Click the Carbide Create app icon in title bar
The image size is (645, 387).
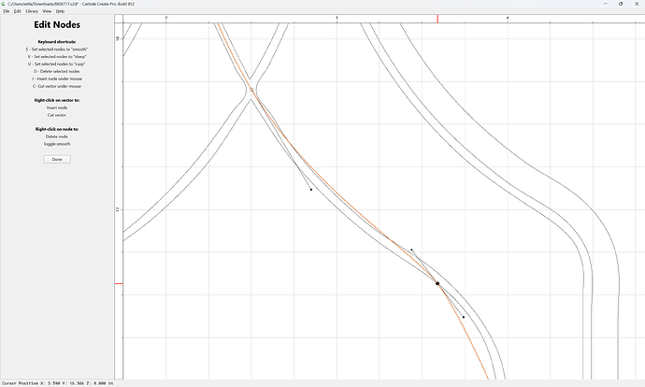point(4,4)
